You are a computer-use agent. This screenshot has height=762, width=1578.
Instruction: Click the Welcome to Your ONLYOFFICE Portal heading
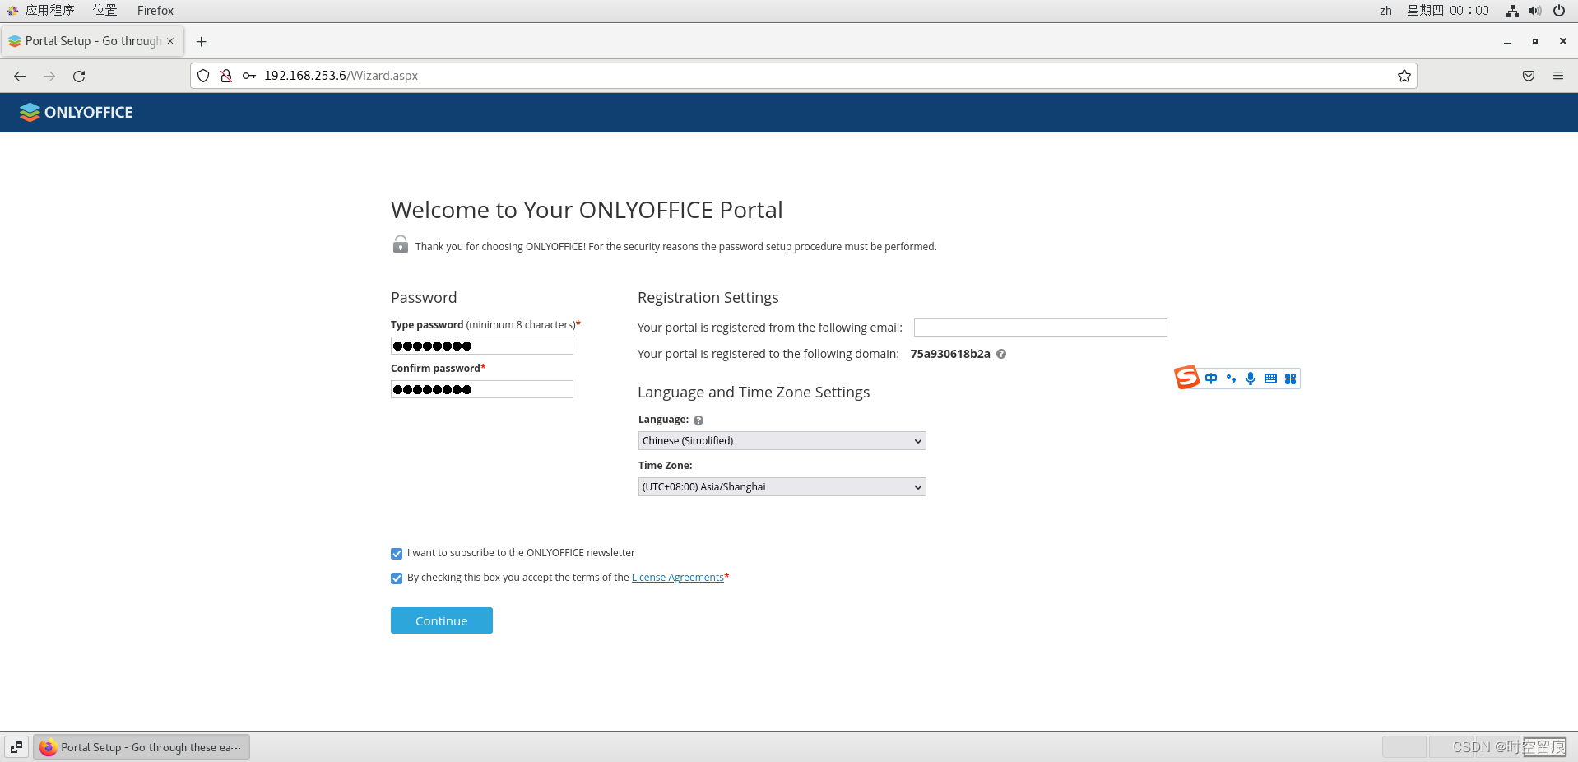click(587, 210)
